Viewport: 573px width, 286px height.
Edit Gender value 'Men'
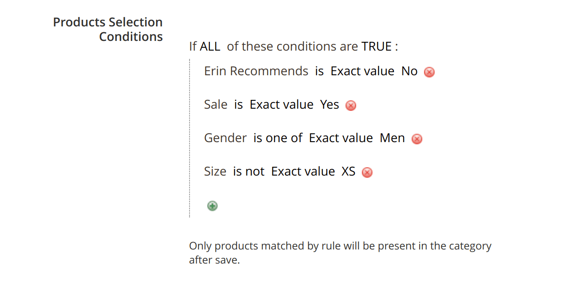pos(392,138)
